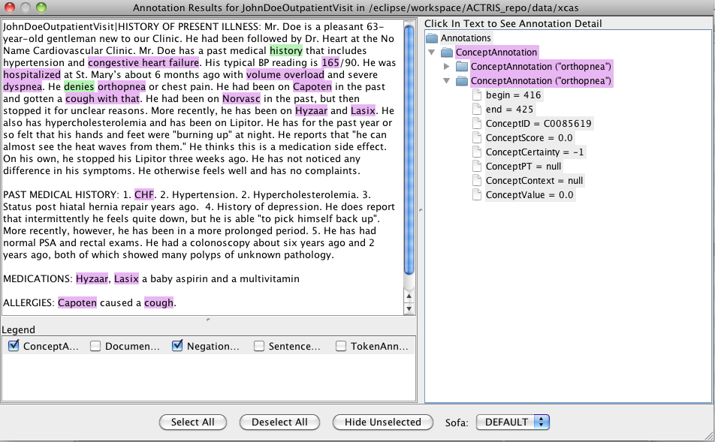Expand the first ConceptAnnotation ("orthopnea") node
715x442 pixels.
tap(447, 67)
